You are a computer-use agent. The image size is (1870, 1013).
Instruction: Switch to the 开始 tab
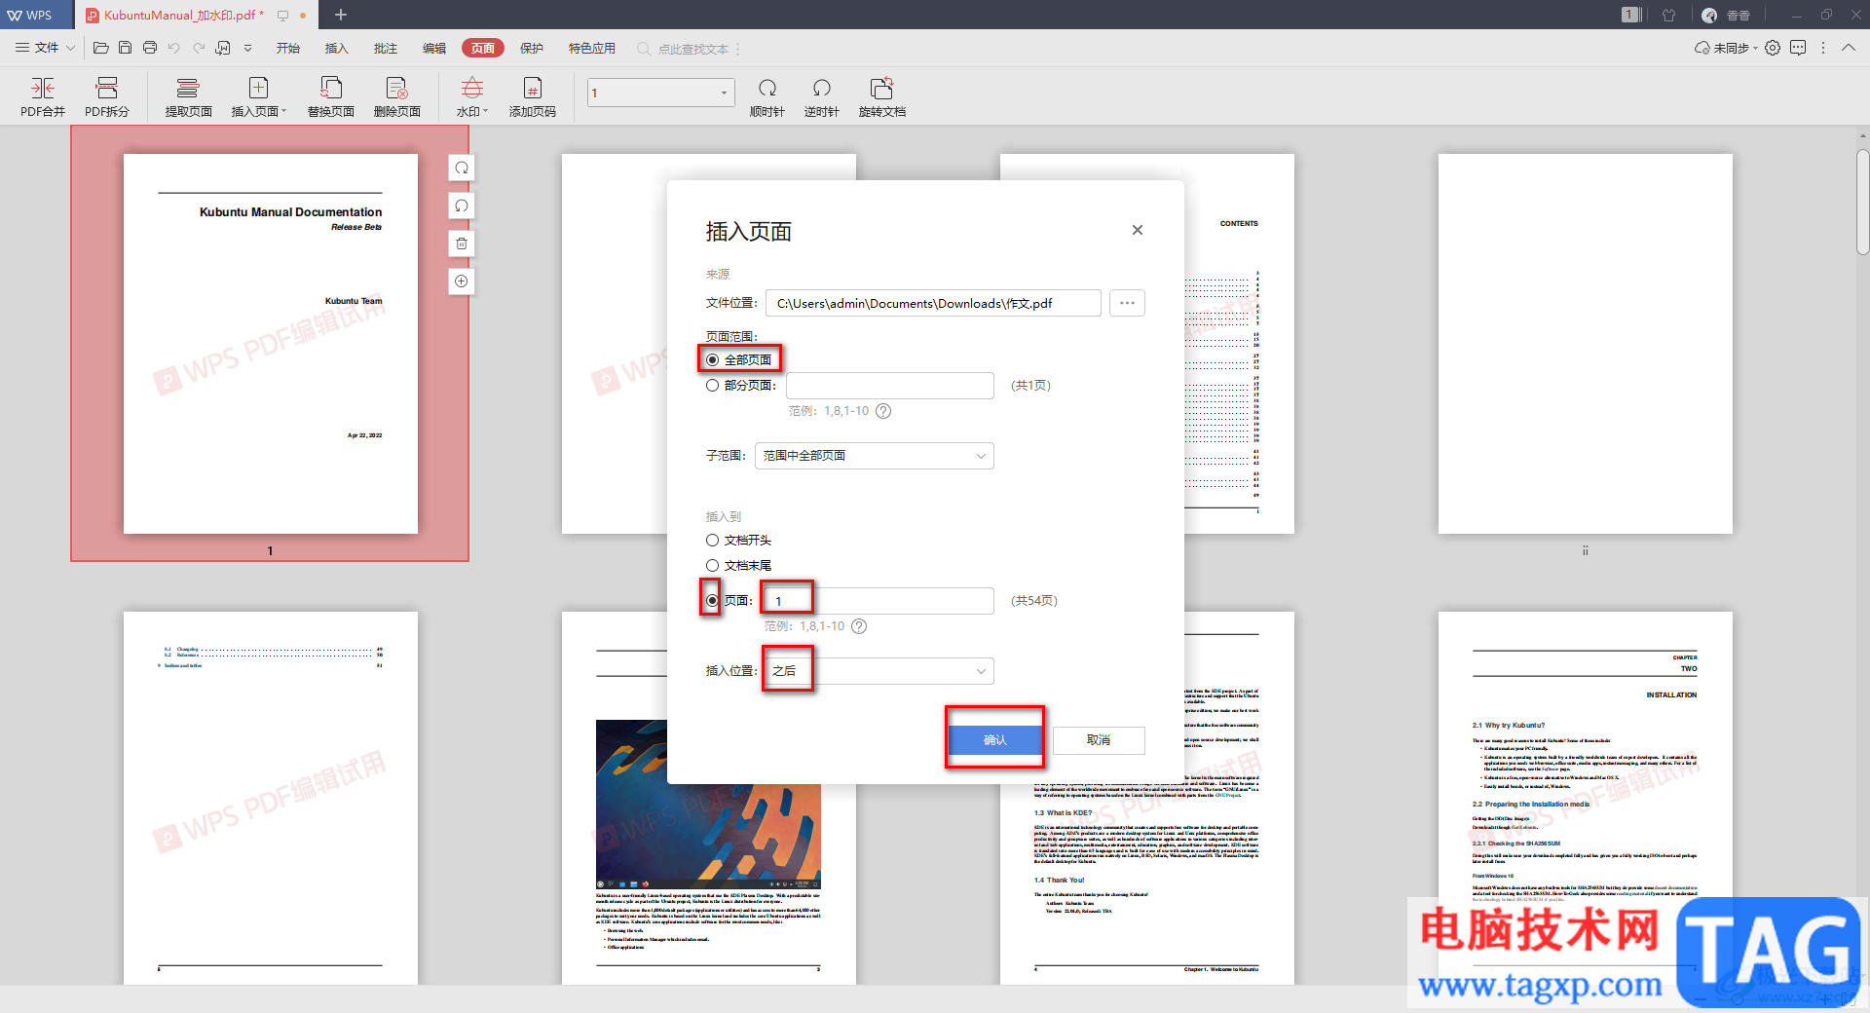[288, 49]
